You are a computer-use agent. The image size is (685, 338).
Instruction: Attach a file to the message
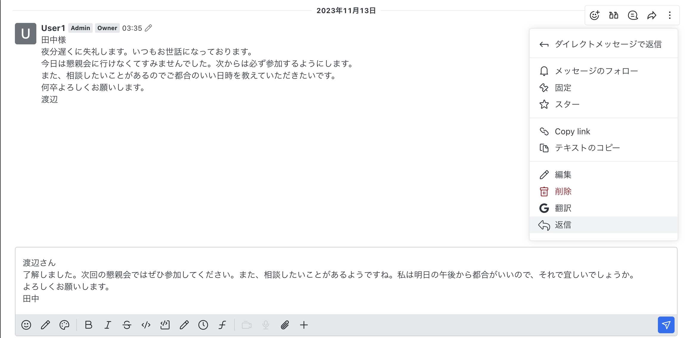(x=285, y=325)
